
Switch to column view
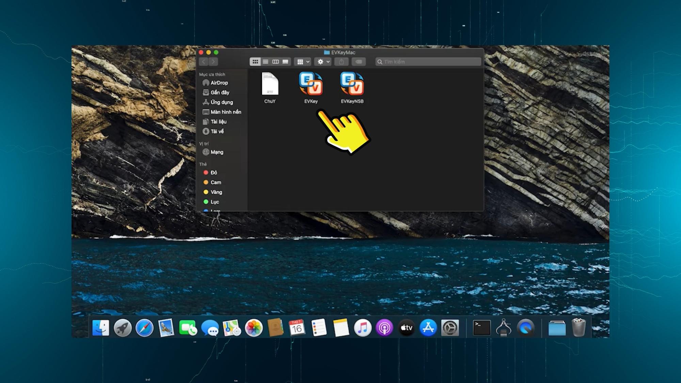coord(275,62)
